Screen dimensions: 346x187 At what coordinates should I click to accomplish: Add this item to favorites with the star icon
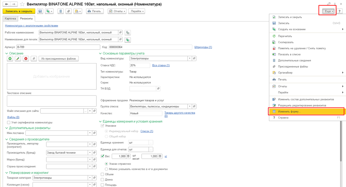(x=22, y=4)
